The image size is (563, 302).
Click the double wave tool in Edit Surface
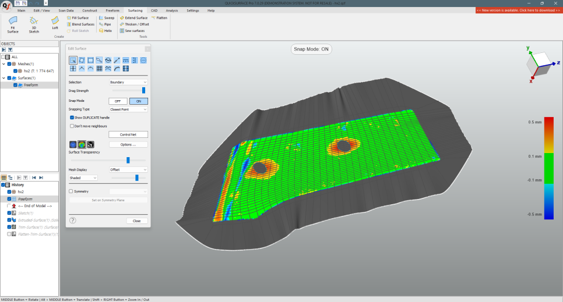[108, 69]
